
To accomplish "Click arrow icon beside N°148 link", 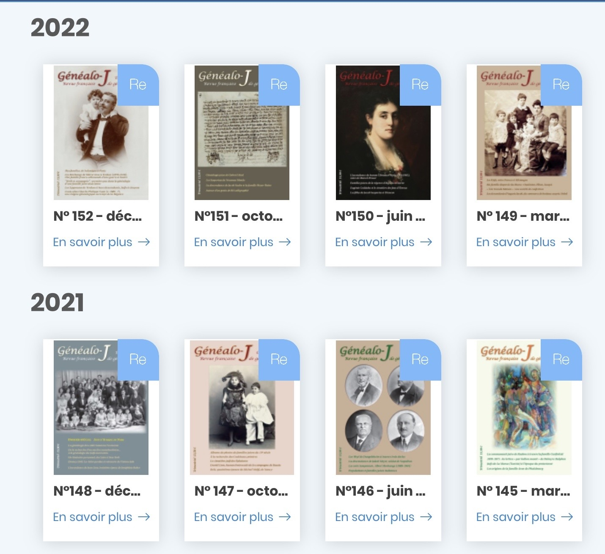I will point(144,517).
